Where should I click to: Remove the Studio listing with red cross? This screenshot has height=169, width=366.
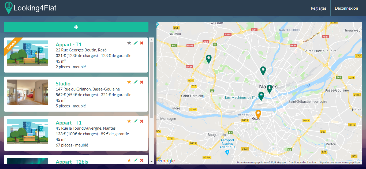(x=142, y=82)
